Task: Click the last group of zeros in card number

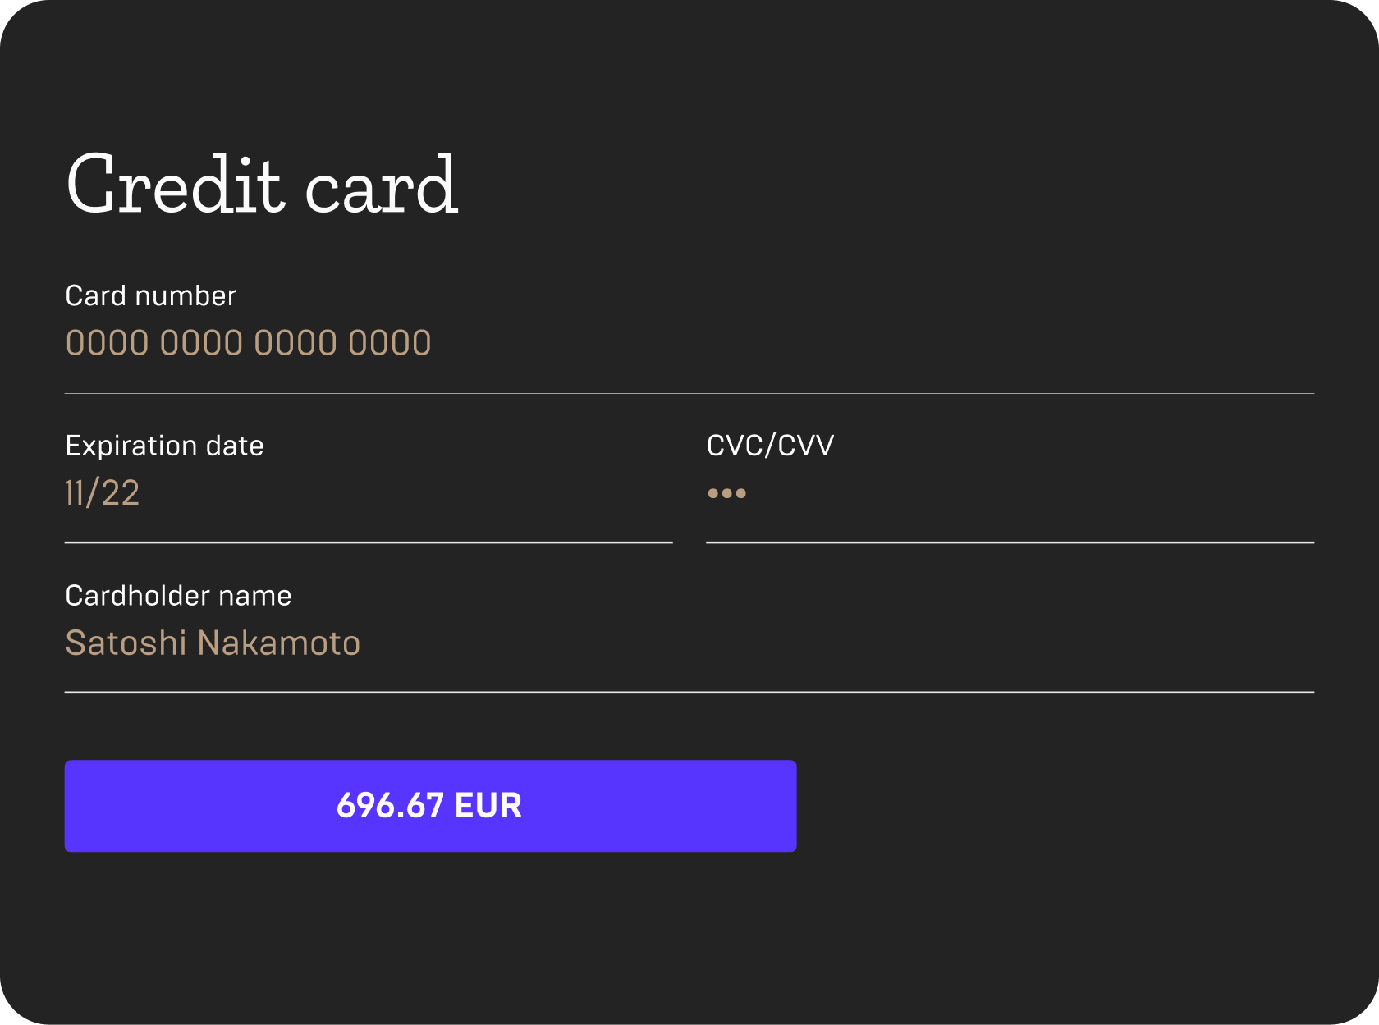Action: pyautogui.click(x=390, y=343)
